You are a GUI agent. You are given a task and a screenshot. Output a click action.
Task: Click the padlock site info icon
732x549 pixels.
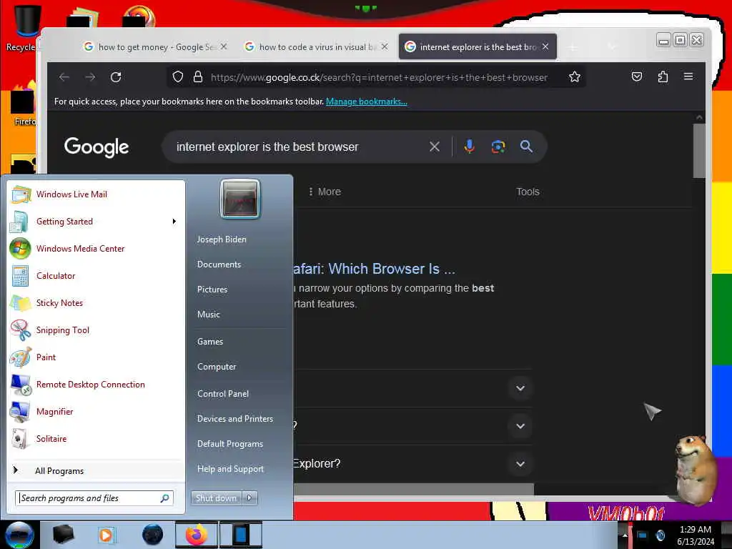pos(198,77)
